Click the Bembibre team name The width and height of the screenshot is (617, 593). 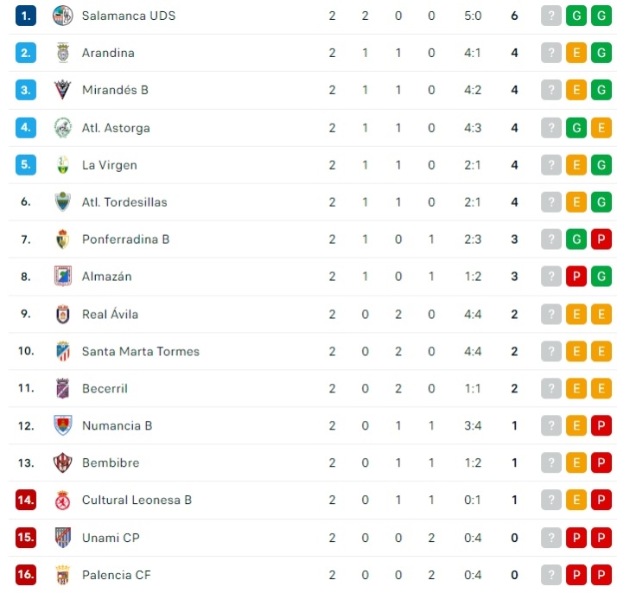(x=111, y=462)
